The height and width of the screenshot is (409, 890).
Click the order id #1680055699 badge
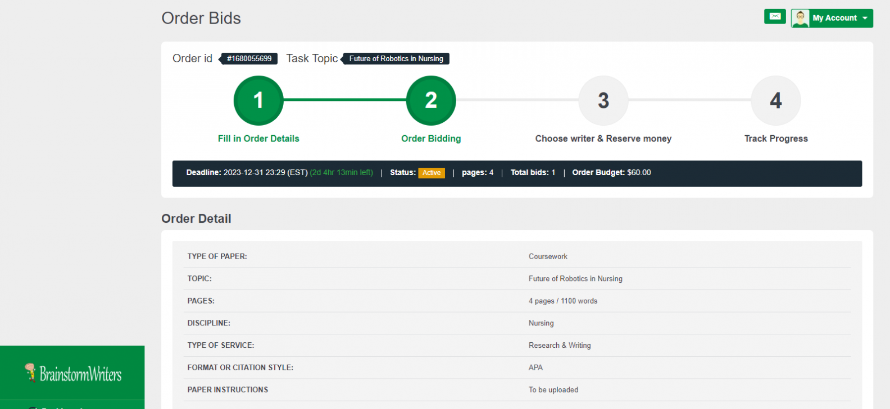tap(249, 59)
